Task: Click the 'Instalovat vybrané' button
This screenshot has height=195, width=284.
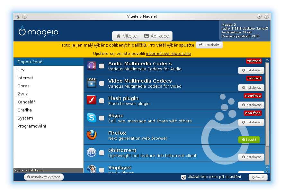Action: tap(44, 177)
